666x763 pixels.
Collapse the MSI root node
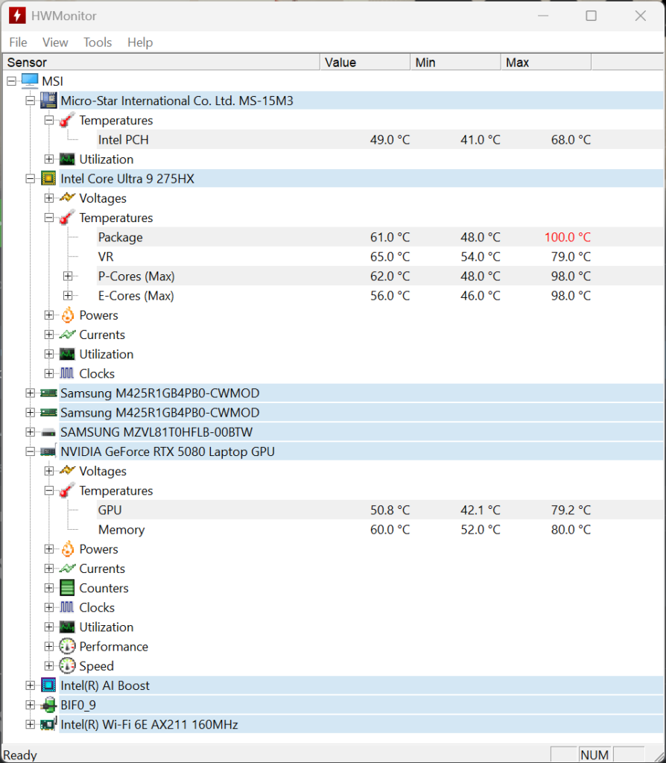tap(11, 81)
